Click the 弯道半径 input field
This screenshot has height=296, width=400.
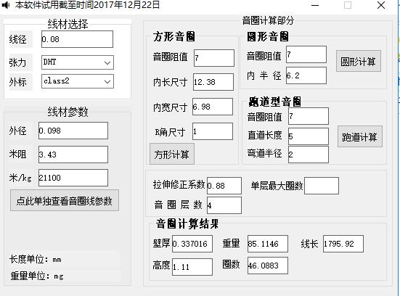tap(309, 155)
